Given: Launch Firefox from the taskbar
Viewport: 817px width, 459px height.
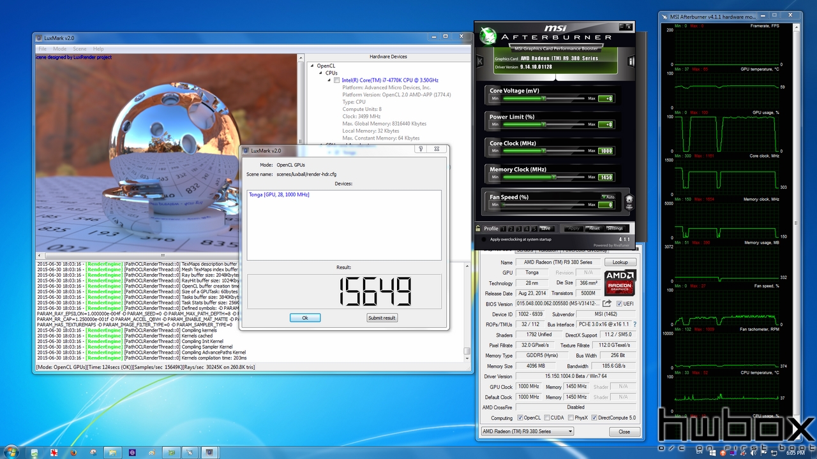Looking at the screenshot, I should click(x=73, y=452).
